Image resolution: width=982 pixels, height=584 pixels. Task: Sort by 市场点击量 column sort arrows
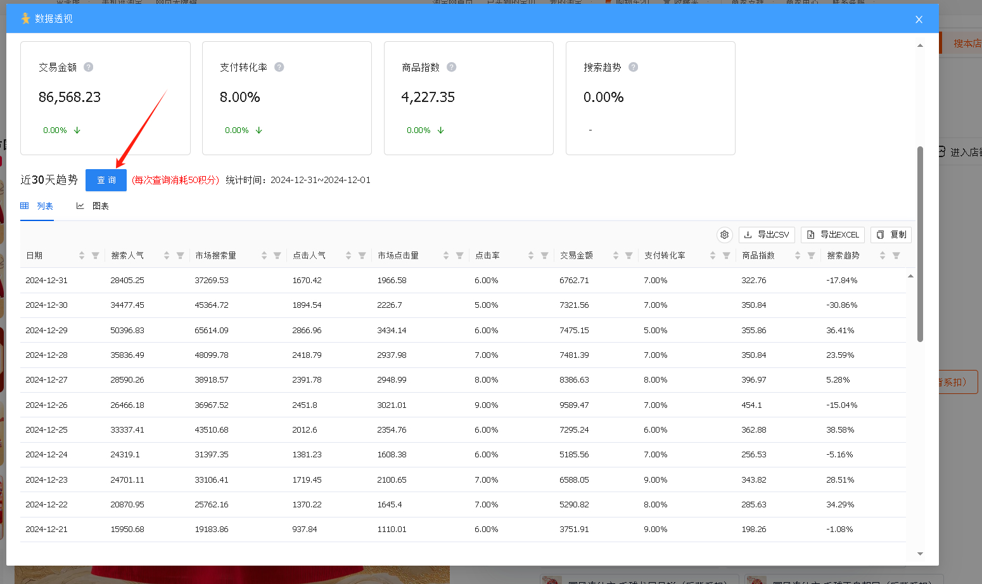tap(446, 255)
